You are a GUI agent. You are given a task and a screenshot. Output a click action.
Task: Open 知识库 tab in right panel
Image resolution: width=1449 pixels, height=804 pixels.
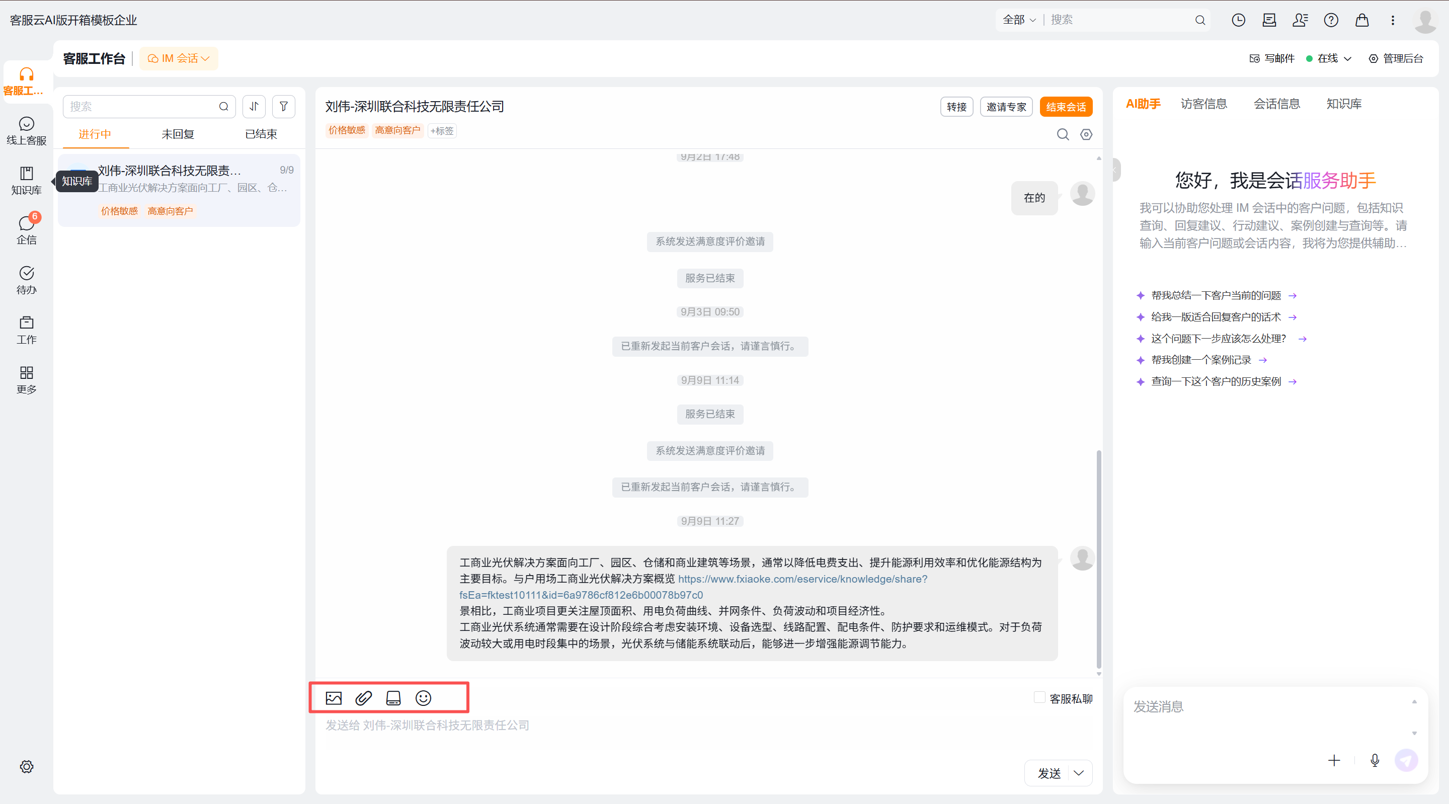pyautogui.click(x=1344, y=104)
